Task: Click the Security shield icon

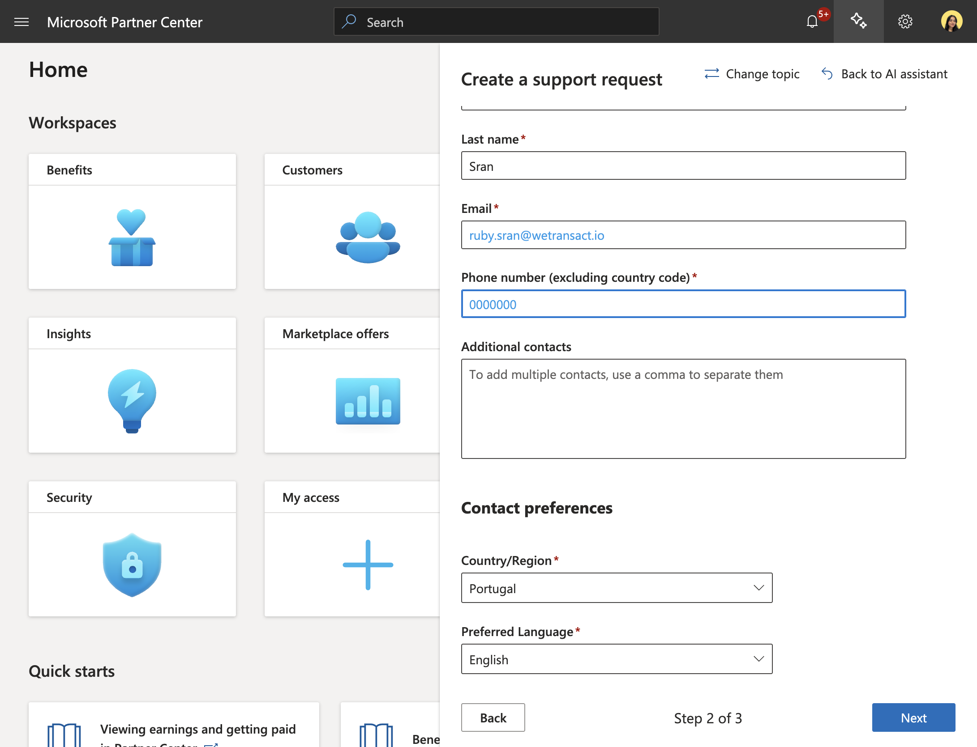Action: tap(132, 565)
